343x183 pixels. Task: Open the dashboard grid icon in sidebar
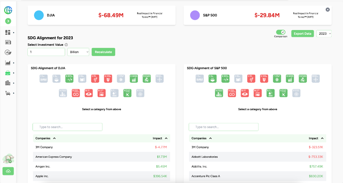click(x=8, y=33)
